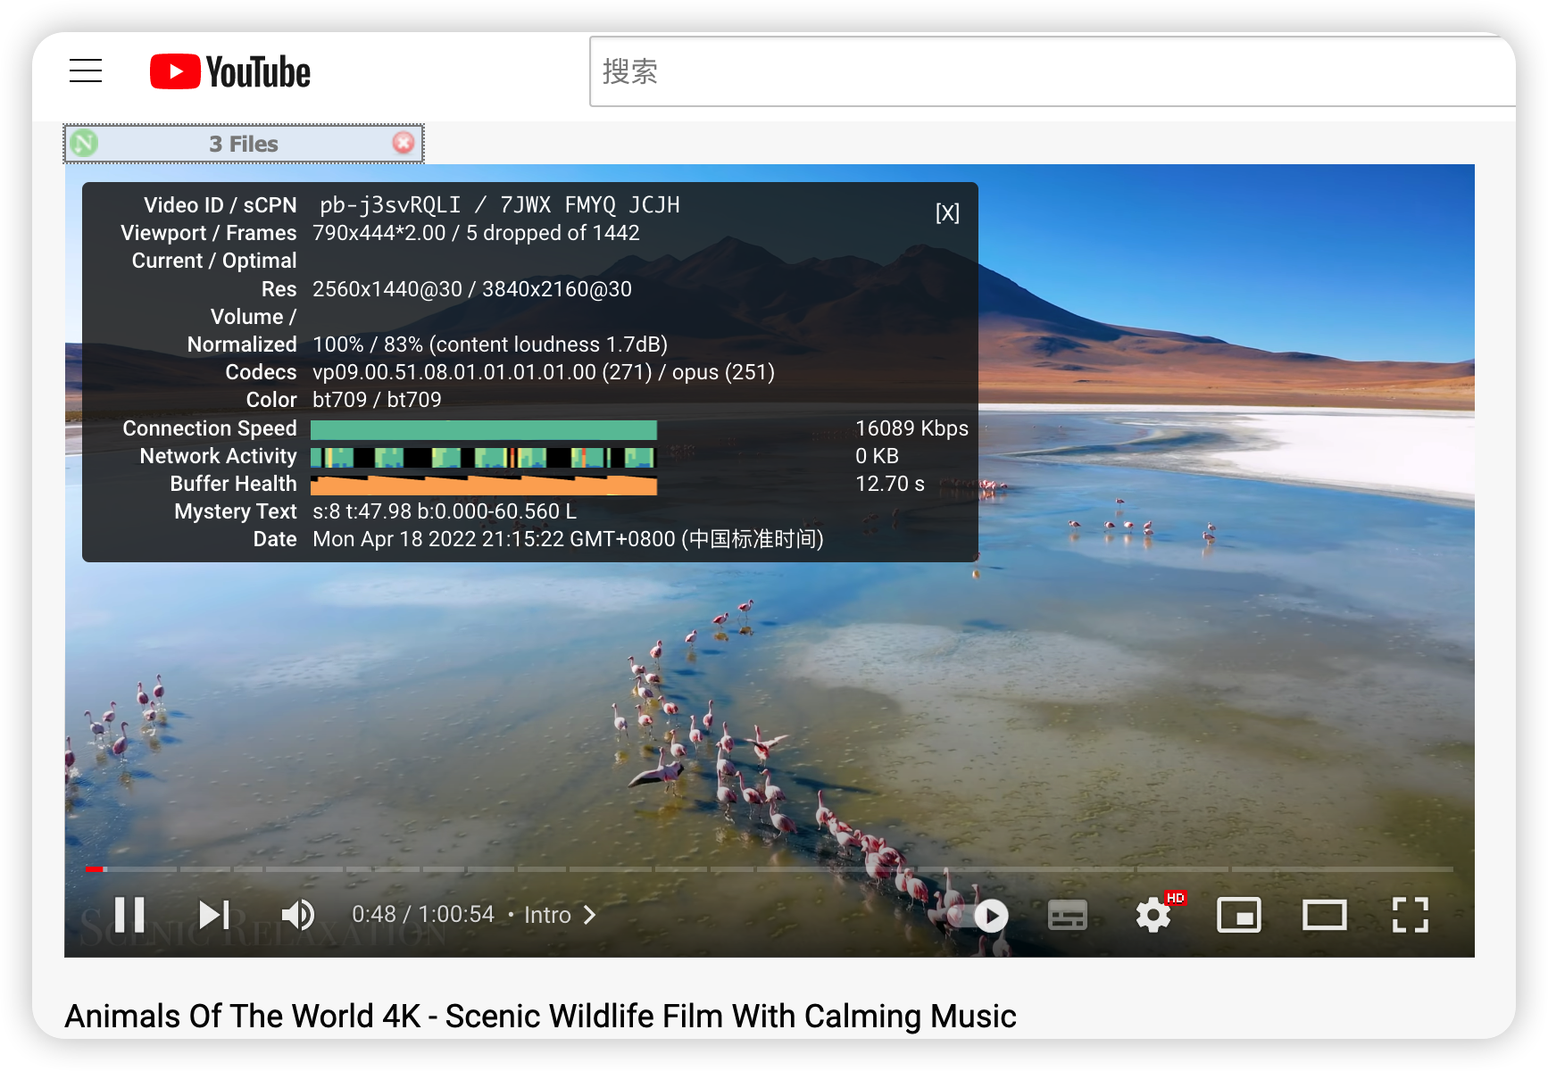Expand the Intro chapter list
This screenshot has width=1548, height=1071.
tap(560, 915)
